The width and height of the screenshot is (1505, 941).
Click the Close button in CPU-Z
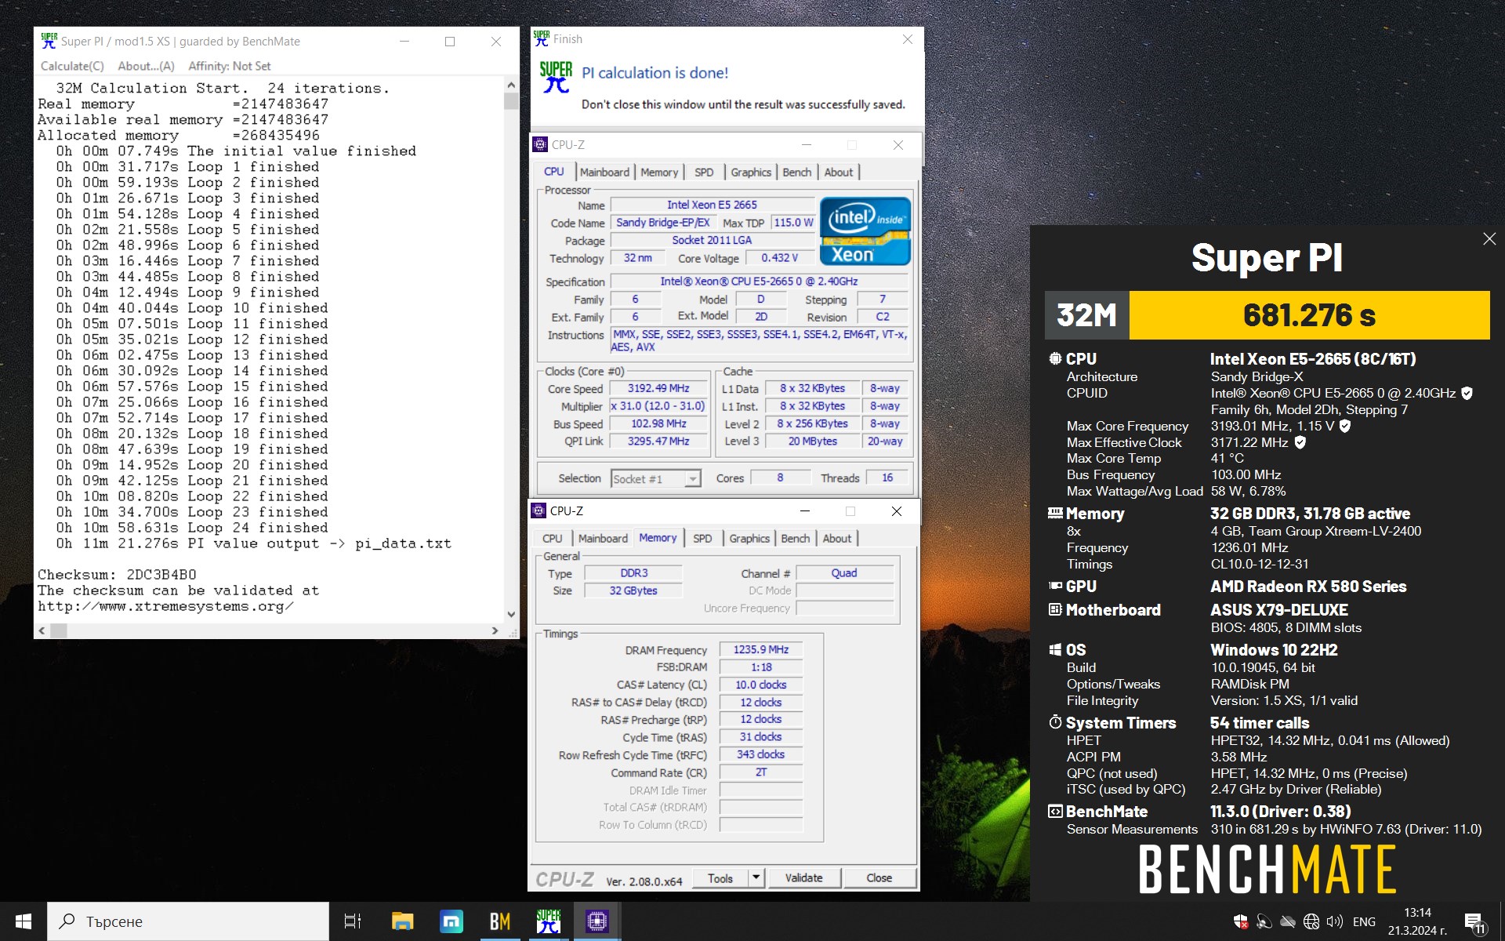[x=879, y=878]
